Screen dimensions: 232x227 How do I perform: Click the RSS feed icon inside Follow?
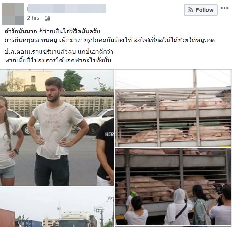coord(191,10)
